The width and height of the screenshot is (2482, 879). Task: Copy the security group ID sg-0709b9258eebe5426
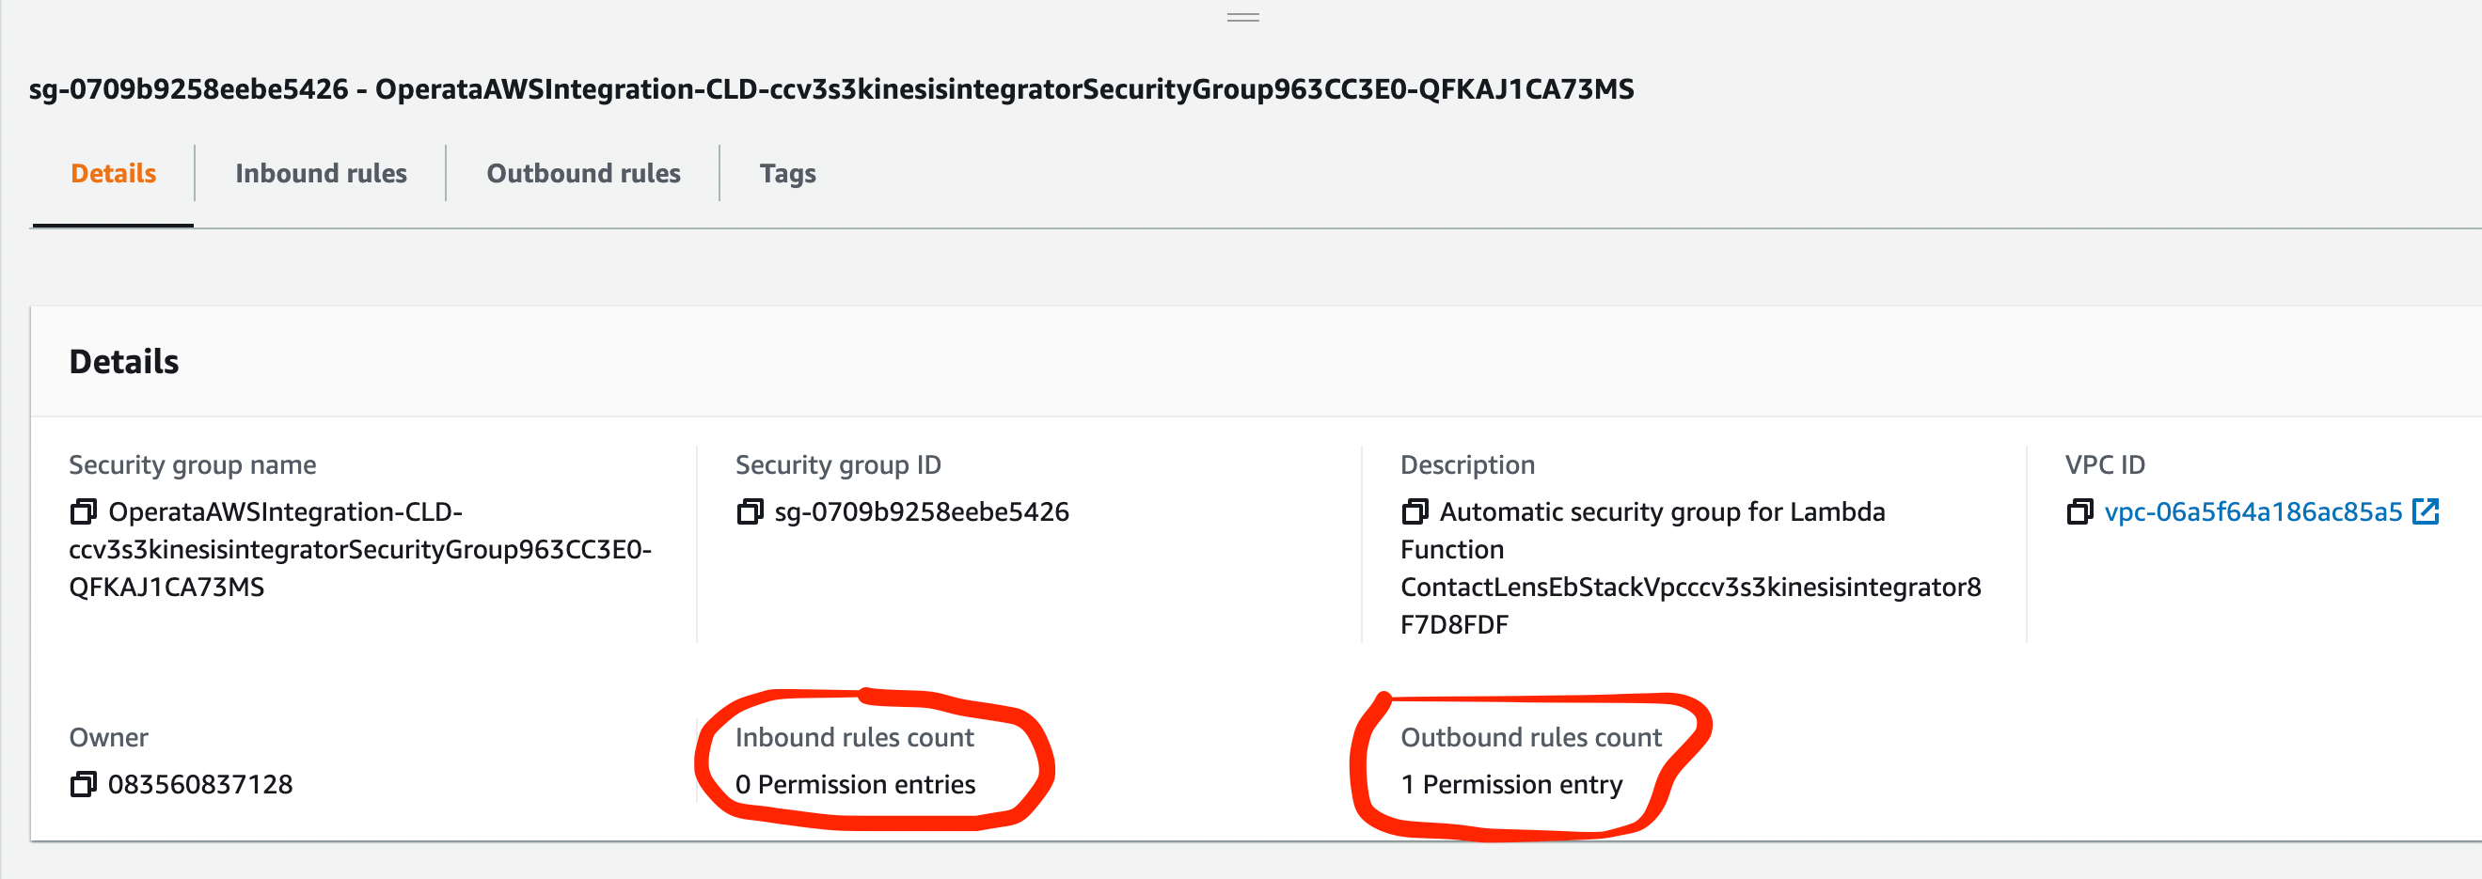point(749,511)
